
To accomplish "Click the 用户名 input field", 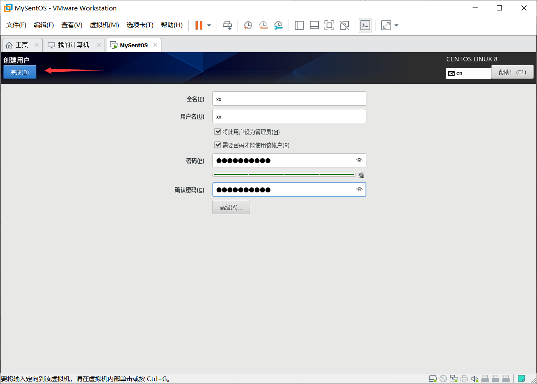I will pos(289,116).
